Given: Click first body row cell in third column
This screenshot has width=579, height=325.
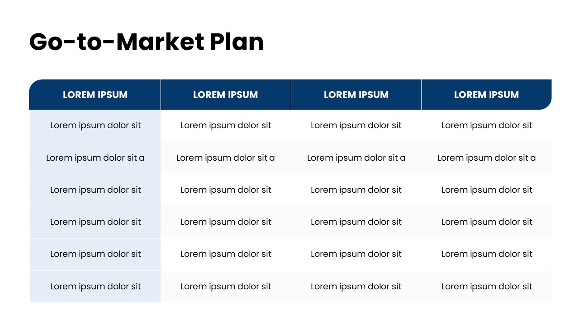Looking at the screenshot, I should (x=356, y=125).
